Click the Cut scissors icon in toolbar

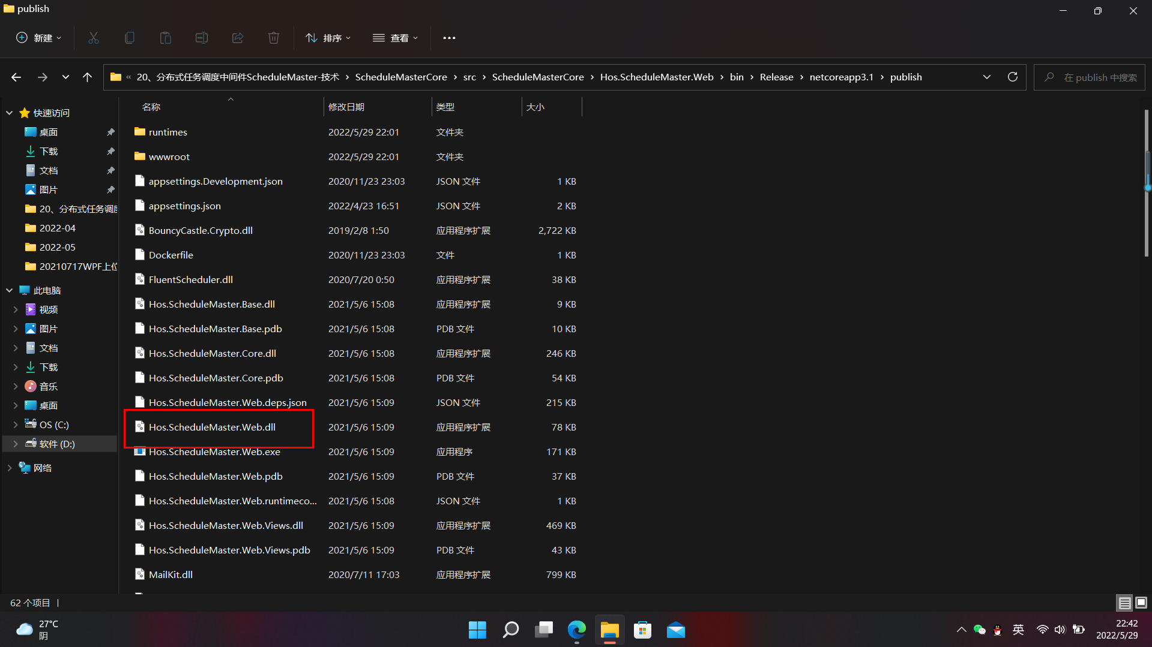[94, 38]
